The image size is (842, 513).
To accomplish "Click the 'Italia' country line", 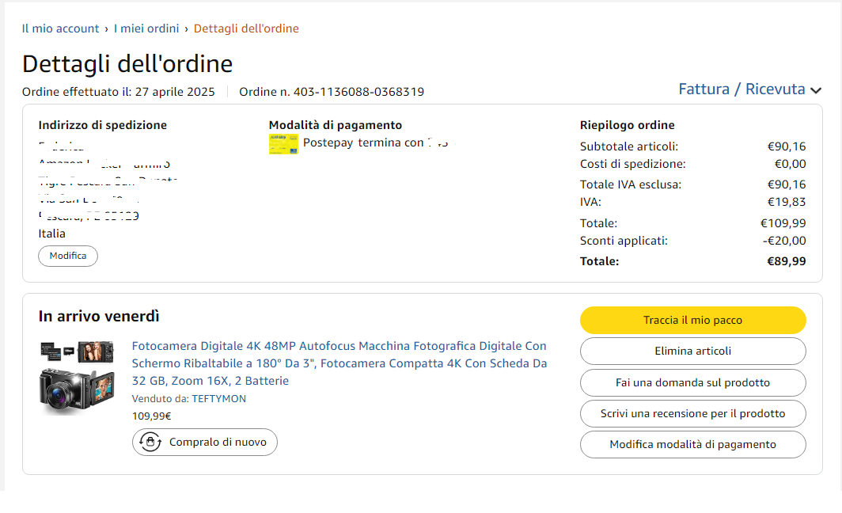I will [x=51, y=234].
